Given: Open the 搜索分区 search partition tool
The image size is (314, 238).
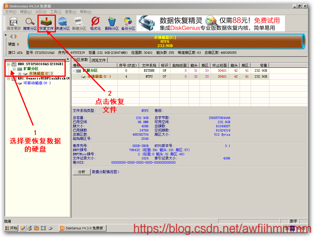Looking at the screenshot, I should tap(30, 24).
